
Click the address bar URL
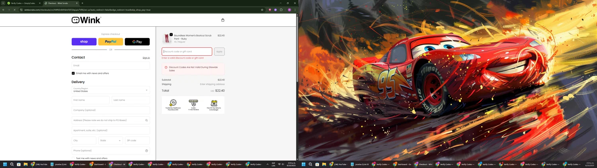[x=88, y=10]
